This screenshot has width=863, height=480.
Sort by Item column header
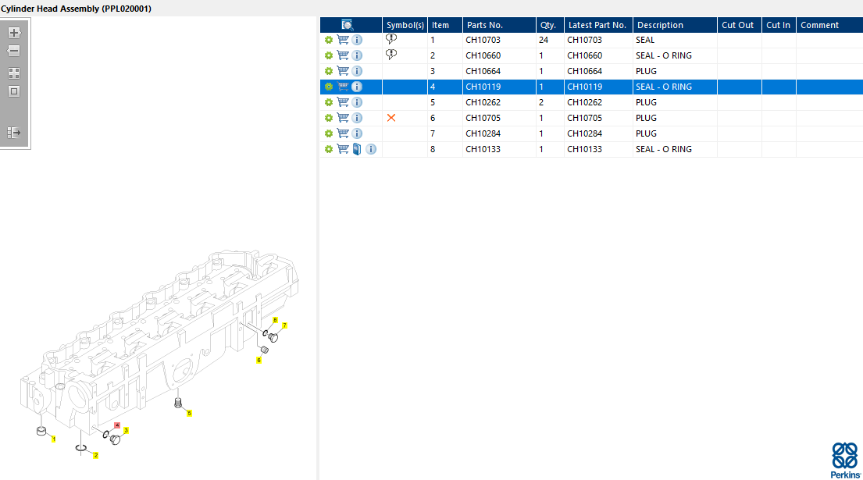click(445, 25)
